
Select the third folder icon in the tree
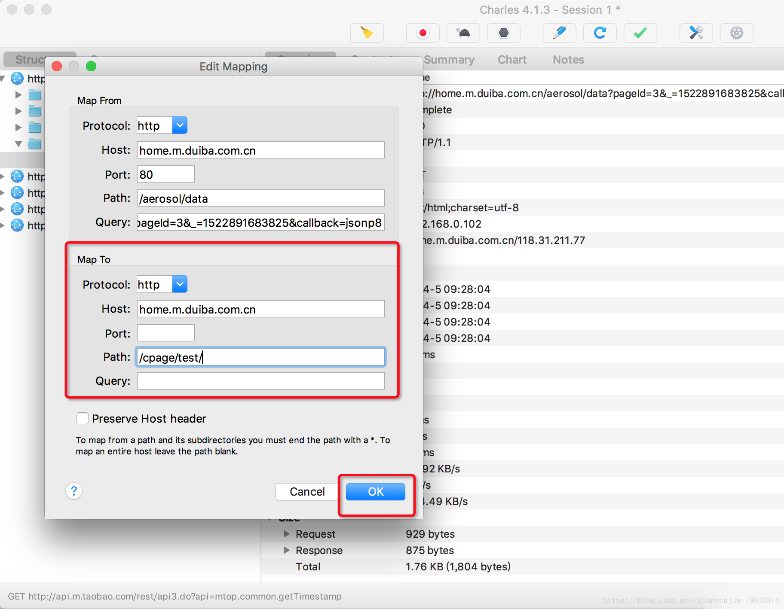pyautogui.click(x=35, y=127)
